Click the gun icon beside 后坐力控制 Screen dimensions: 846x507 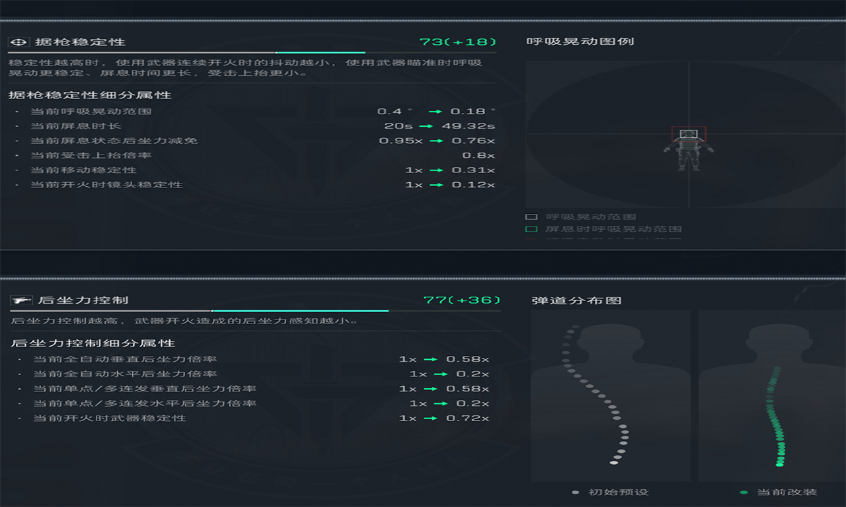(22, 300)
